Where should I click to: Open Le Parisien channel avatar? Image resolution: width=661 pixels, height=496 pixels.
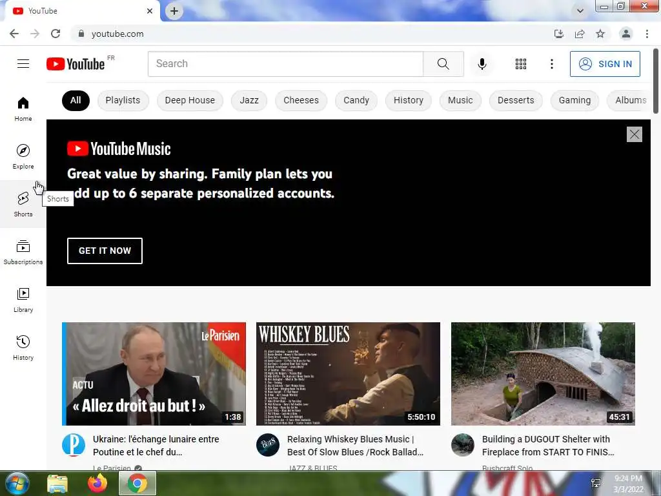(74, 445)
